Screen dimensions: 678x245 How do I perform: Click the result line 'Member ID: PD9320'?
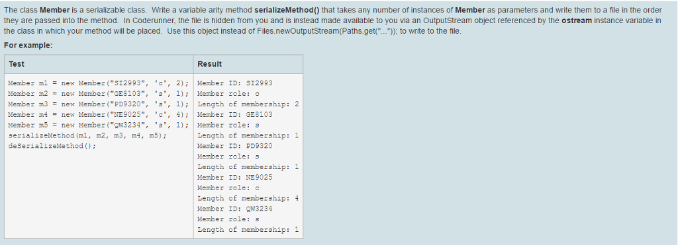pyautogui.click(x=235, y=146)
